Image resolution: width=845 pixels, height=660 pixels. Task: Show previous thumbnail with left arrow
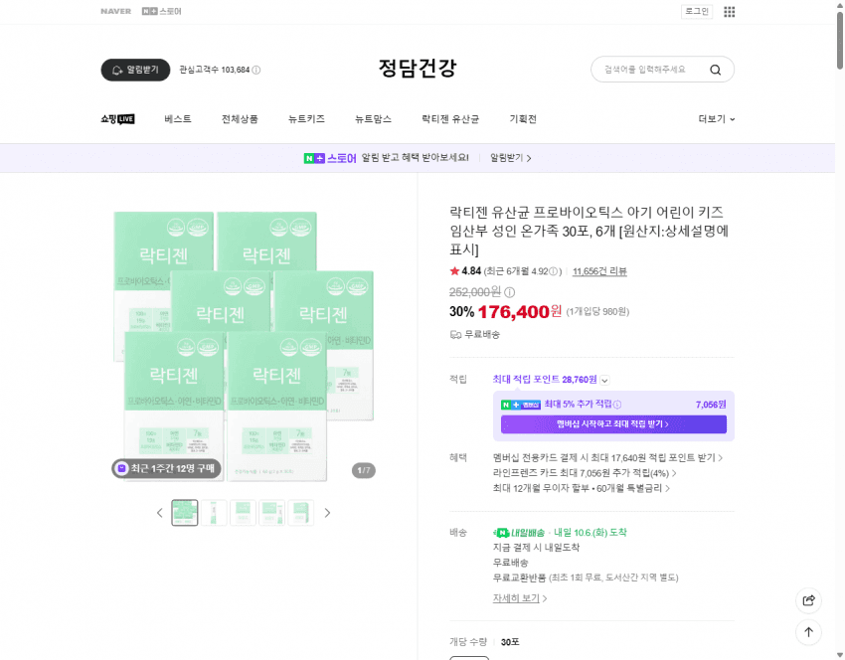tap(159, 513)
